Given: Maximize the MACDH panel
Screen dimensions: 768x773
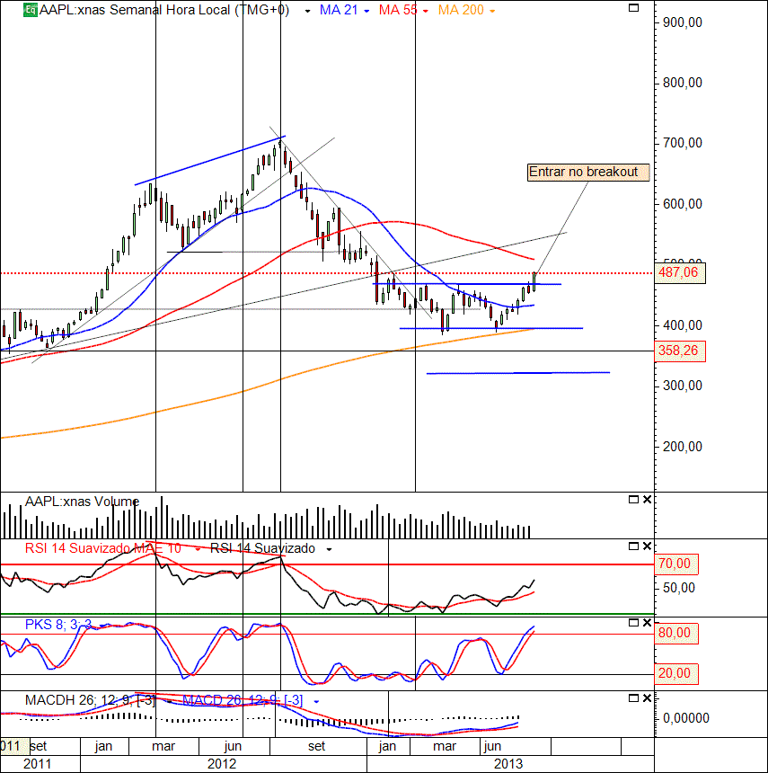Looking at the screenshot, I should 634,698.
